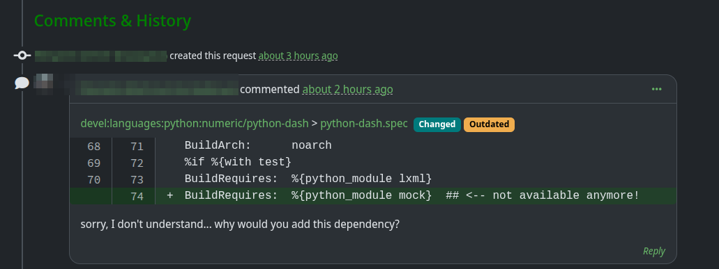
Task: Select the 'sorry, I don't understand…' comment text
Action: pyautogui.click(x=240, y=225)
